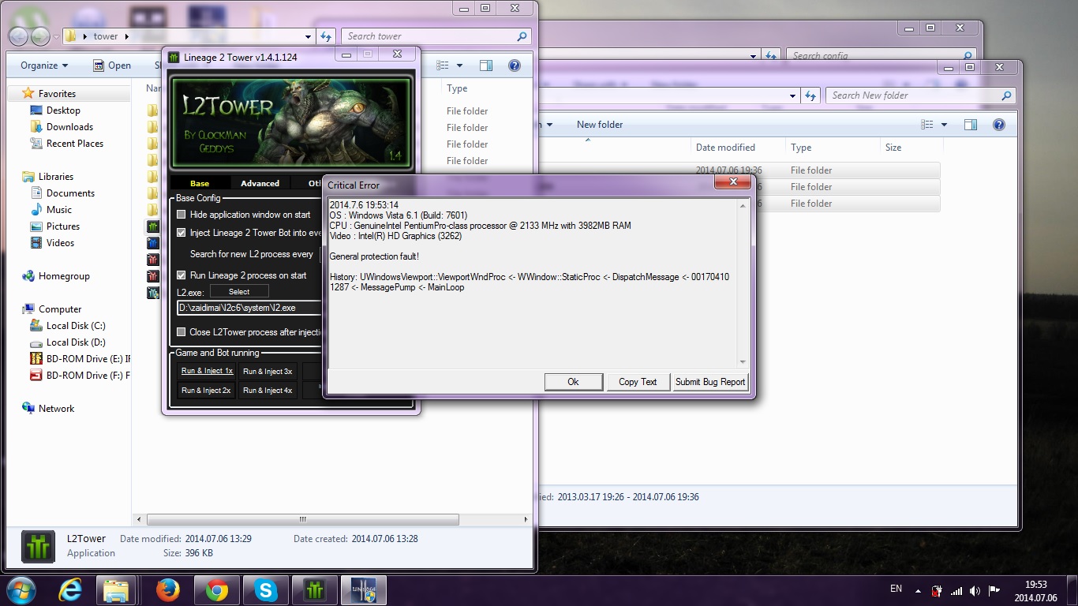This screenshot has height=606, width=1078.
Task: Expand the tower address bar history dropdown
Action: [308, 36]
